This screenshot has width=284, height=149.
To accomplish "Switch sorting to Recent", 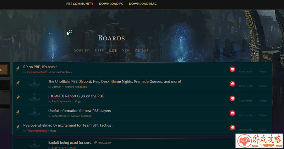I will (x=141, y=50).
